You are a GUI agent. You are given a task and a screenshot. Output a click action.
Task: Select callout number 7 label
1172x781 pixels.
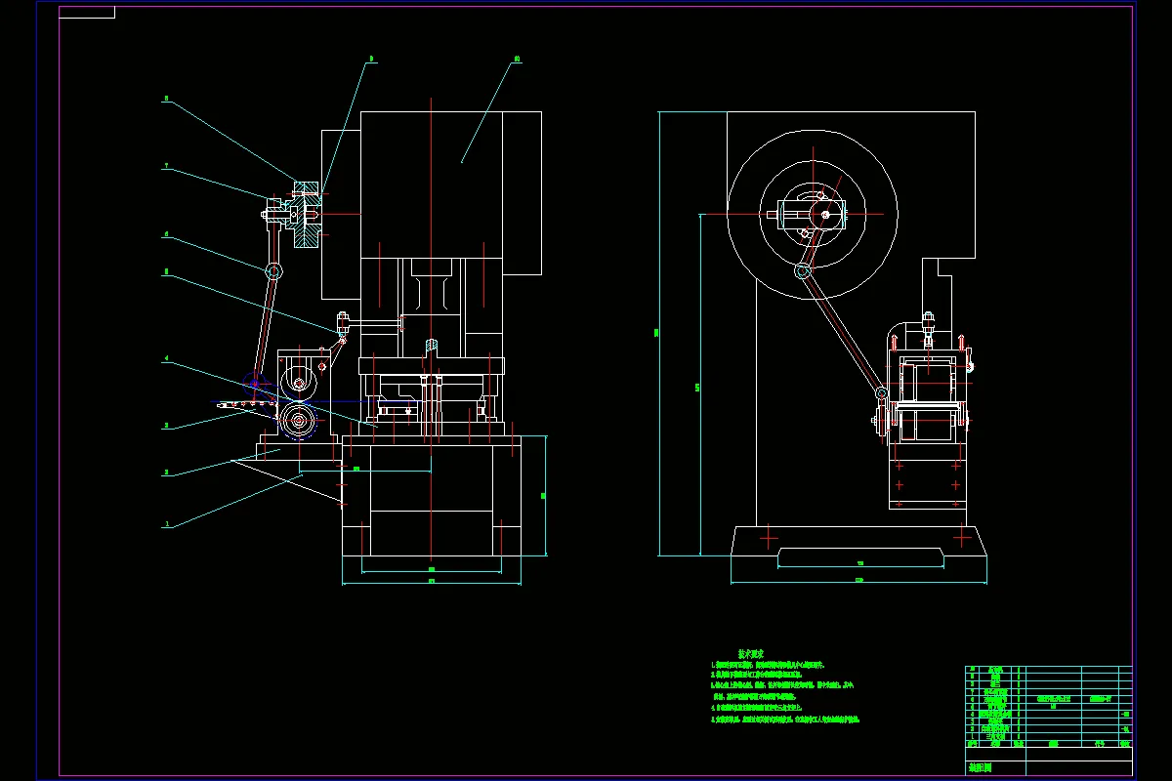click(x=166, y=168)
